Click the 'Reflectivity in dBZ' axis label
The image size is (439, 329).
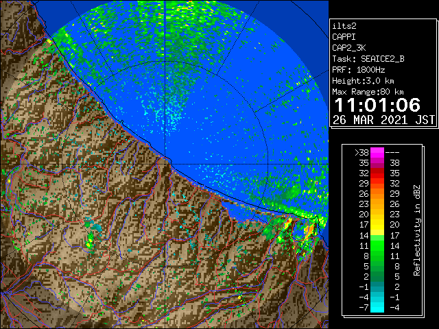click(417, 230)
